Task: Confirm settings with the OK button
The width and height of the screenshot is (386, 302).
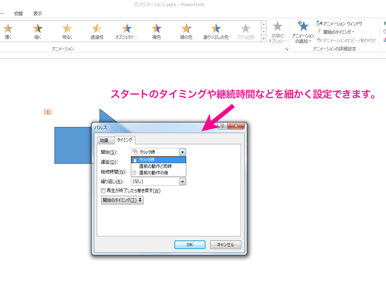Action: click(x=190, y=244)
